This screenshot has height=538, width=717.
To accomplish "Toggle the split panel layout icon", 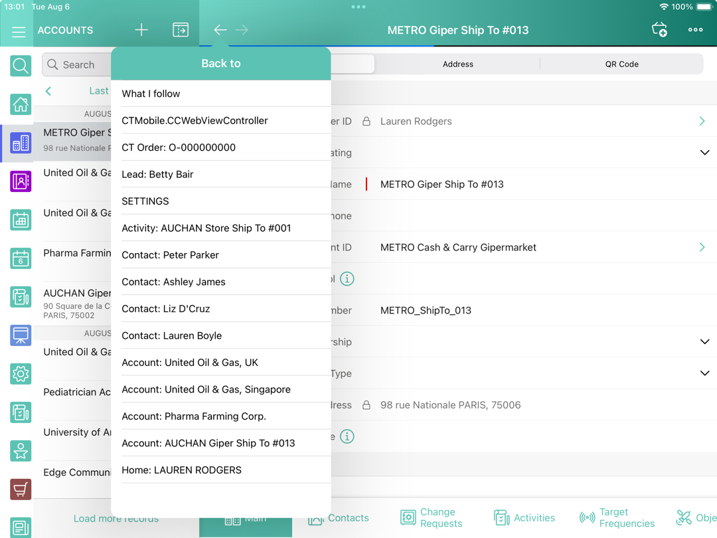I will (181, 30).
